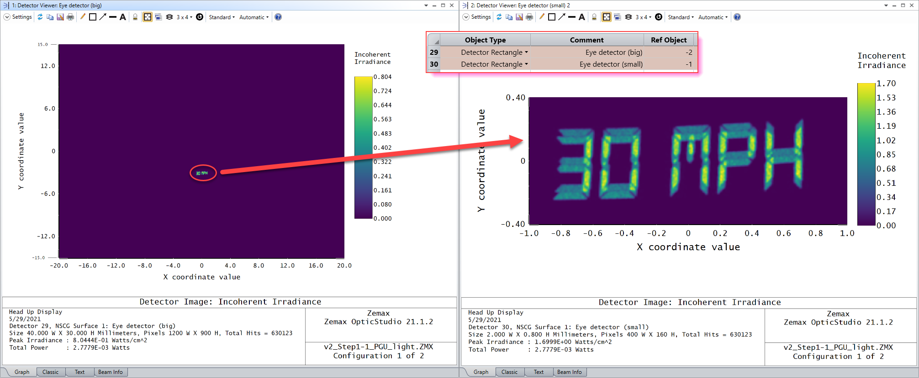Click the reset circular arrow in big viewer
The width and height of the screenshot is (919, 378).
200,17
